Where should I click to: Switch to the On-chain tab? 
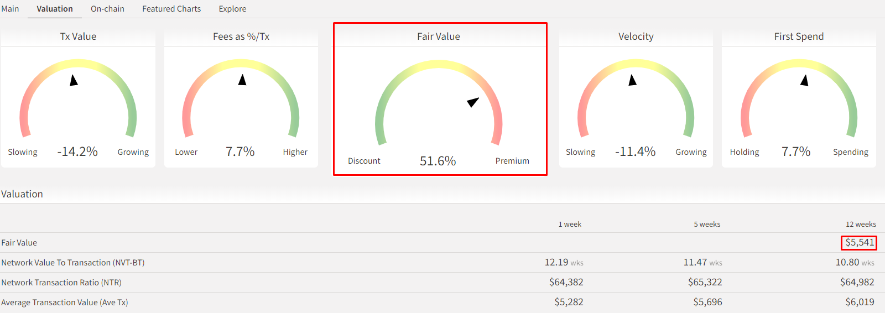click(107, 9)
